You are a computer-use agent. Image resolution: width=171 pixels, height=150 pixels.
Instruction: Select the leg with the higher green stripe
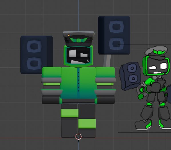click(70, 120)
